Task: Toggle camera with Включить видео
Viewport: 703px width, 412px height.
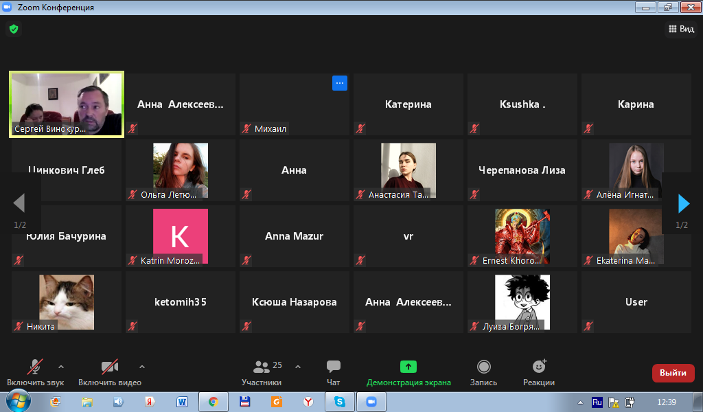Action: [110, 373]
